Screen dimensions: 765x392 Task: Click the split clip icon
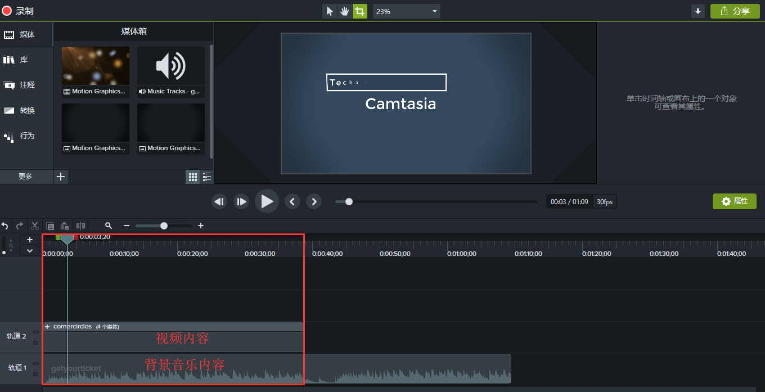pyautogui.click(x=80, y=226)
